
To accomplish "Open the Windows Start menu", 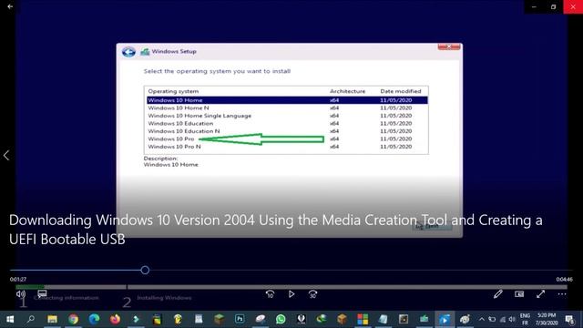I will tap(10, 319).
